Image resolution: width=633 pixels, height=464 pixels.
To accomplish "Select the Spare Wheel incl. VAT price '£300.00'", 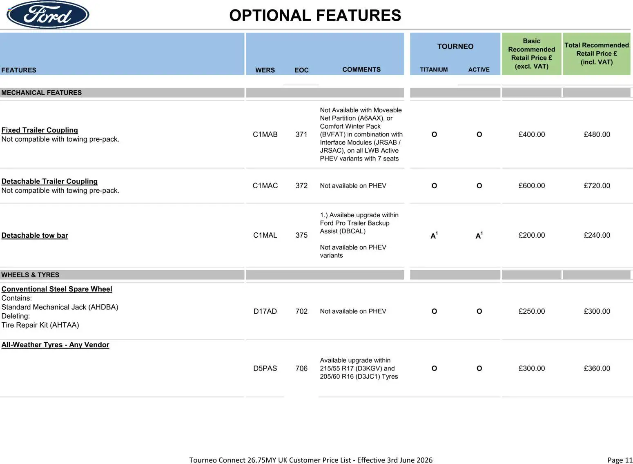I will pyautogui.click(x=597, y=311).
